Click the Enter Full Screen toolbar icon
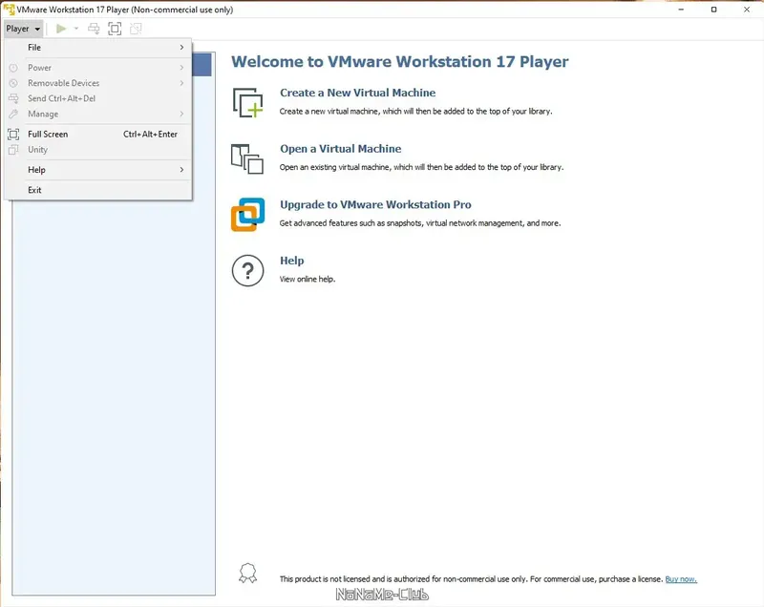The width and height of the screenshot is (764, 607). tap(115, 29)
